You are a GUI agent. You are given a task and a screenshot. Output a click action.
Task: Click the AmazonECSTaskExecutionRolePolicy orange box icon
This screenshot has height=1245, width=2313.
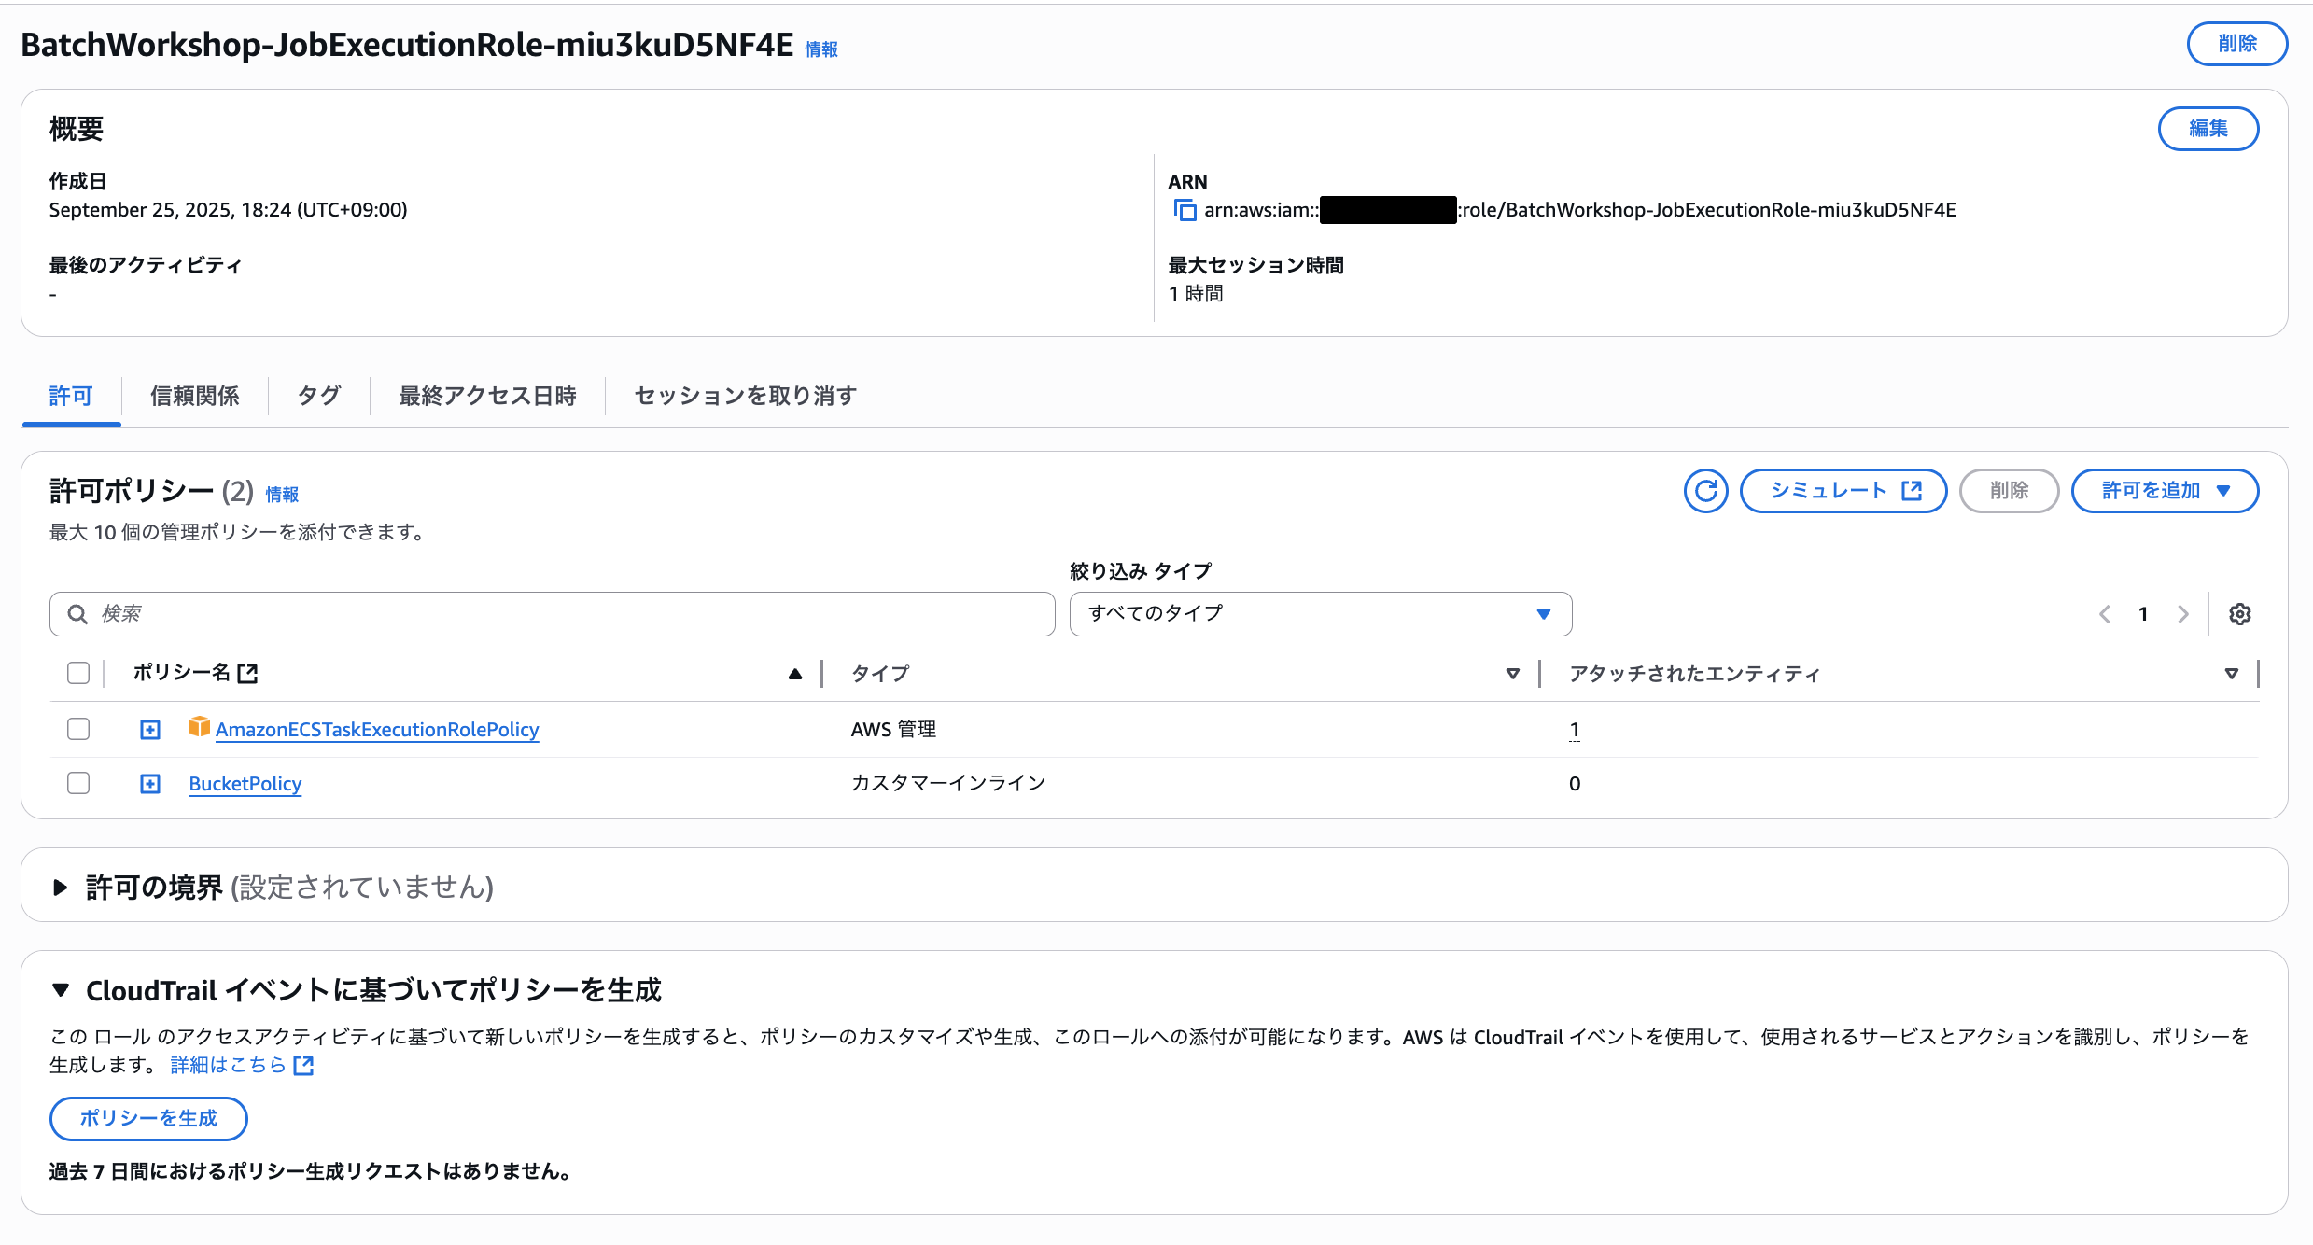[x=199, y=727]
